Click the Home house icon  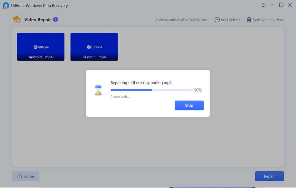(20, 176)
